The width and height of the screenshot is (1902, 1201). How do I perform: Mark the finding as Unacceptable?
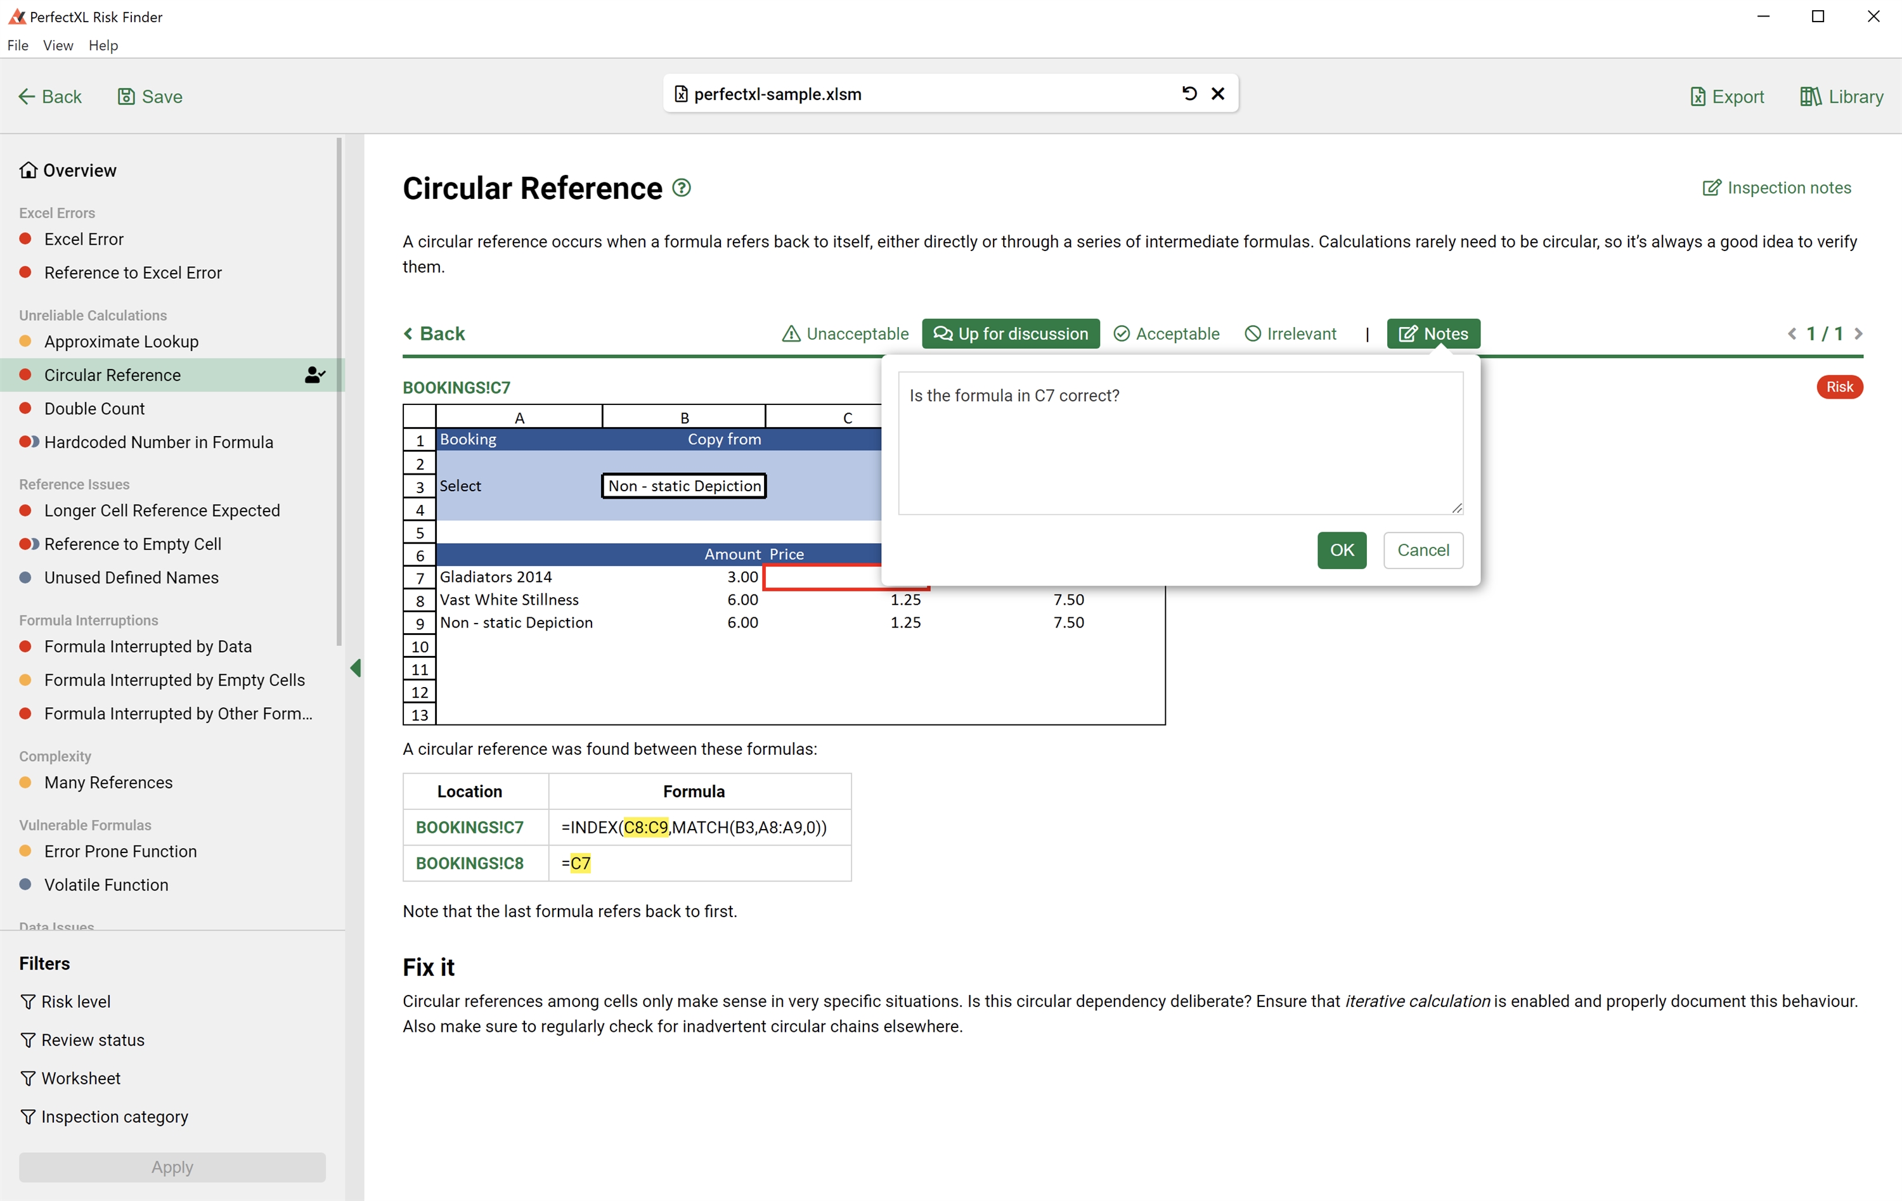pos(845,334)
